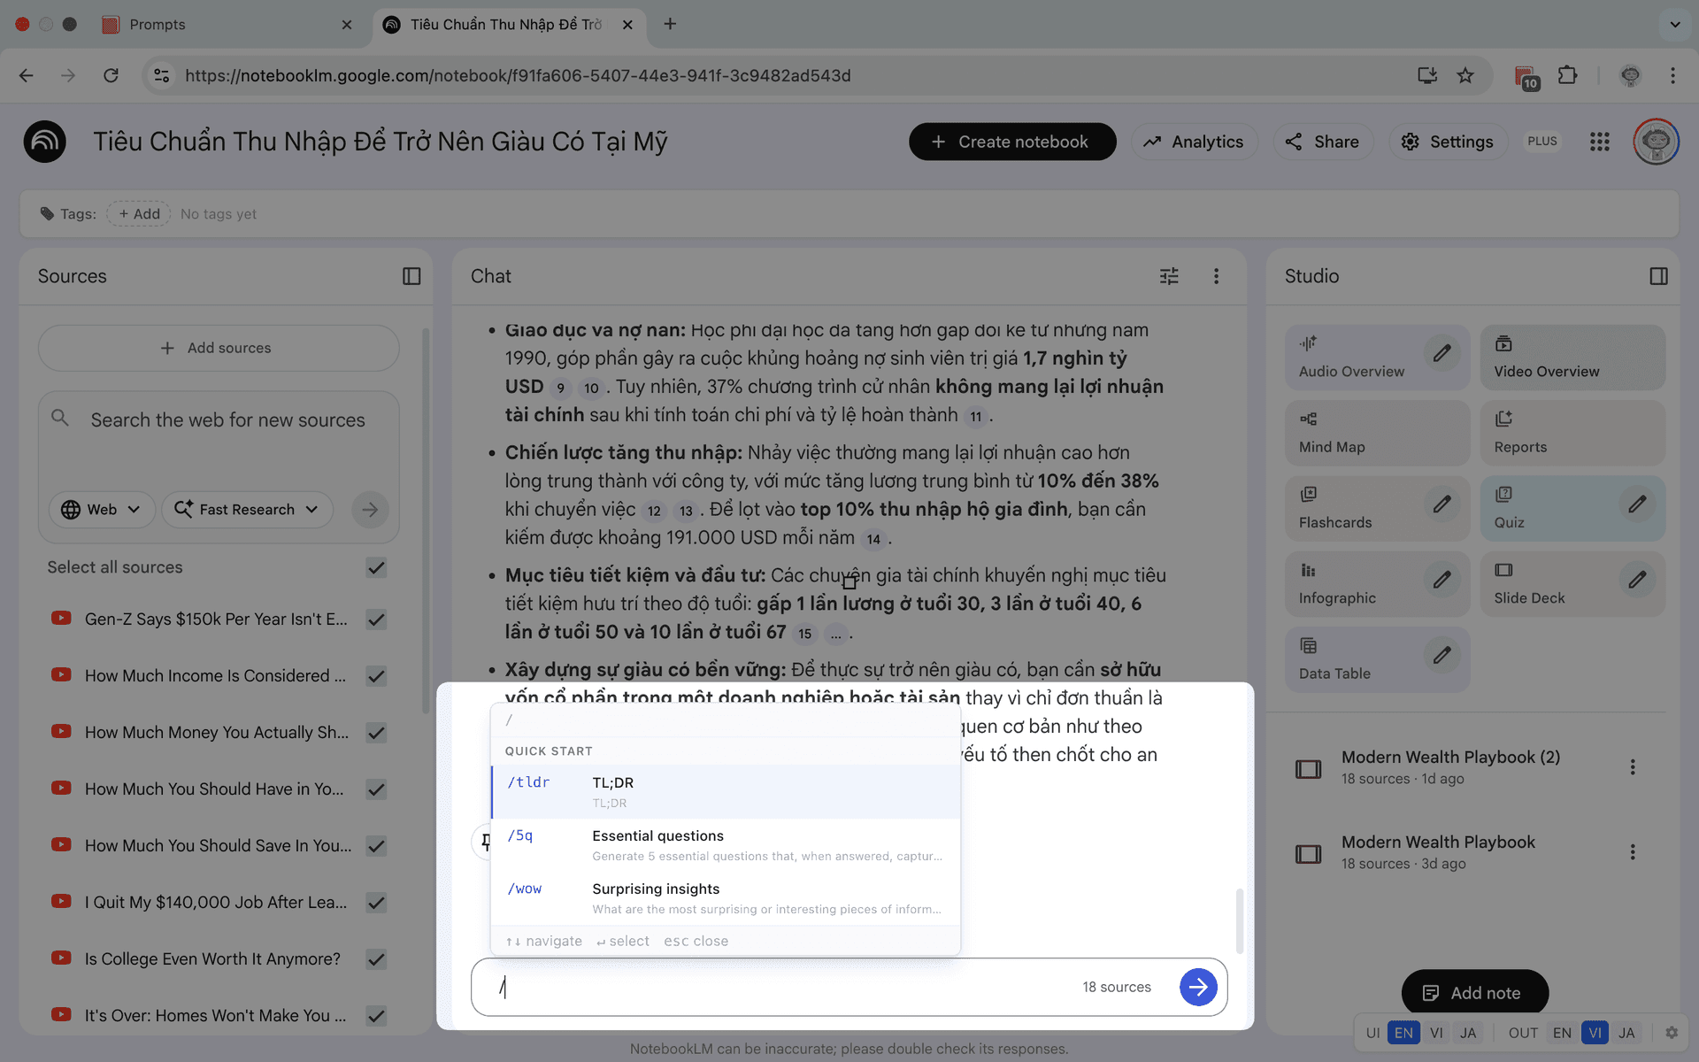Viewport: 1699px width, 1062px height.
Task: Submit query with the send arrow
Action: (1198, 986)
